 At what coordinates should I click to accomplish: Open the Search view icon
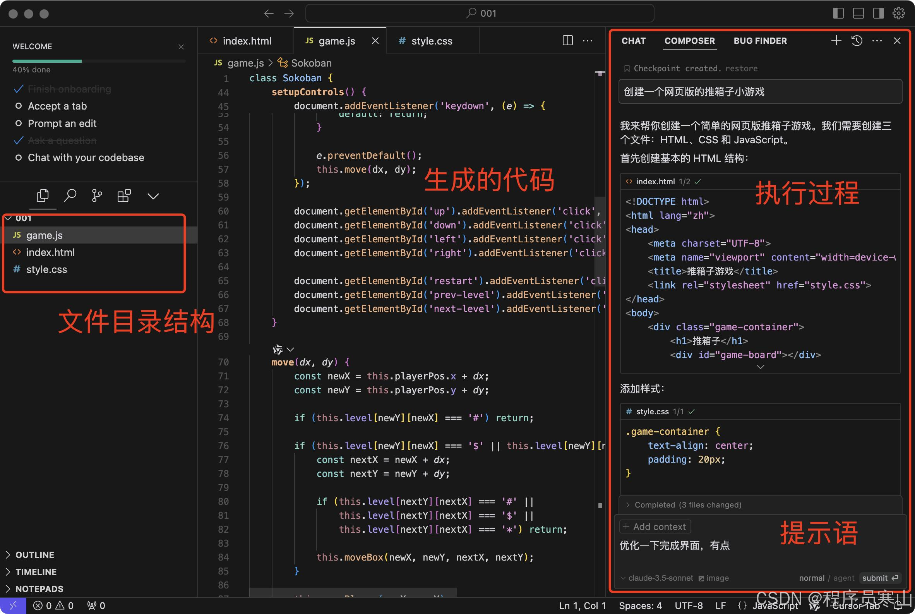pos(70,196)
